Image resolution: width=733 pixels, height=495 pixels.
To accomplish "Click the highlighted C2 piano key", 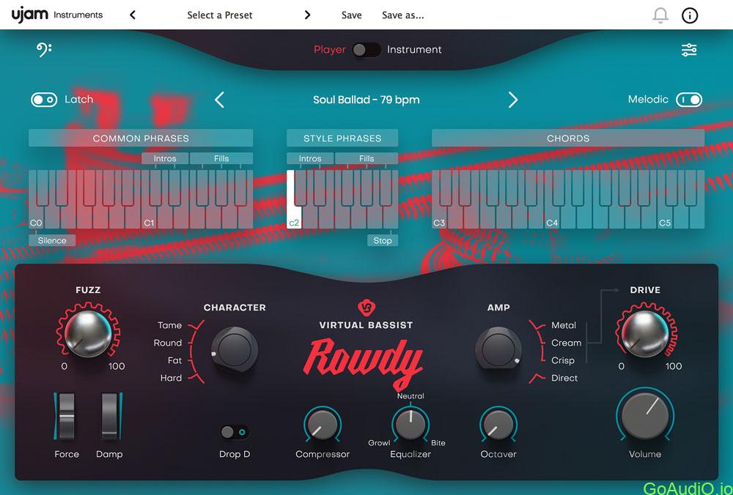I will (x=292, y=217).
